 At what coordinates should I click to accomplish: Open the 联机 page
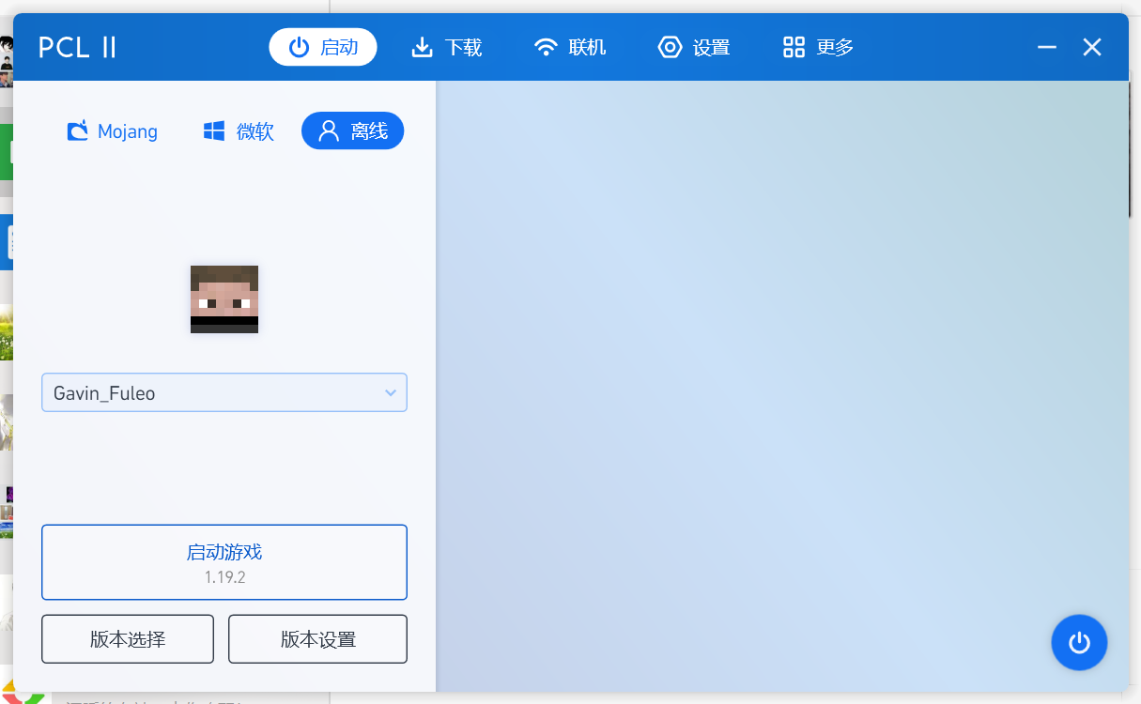point(570,46)
